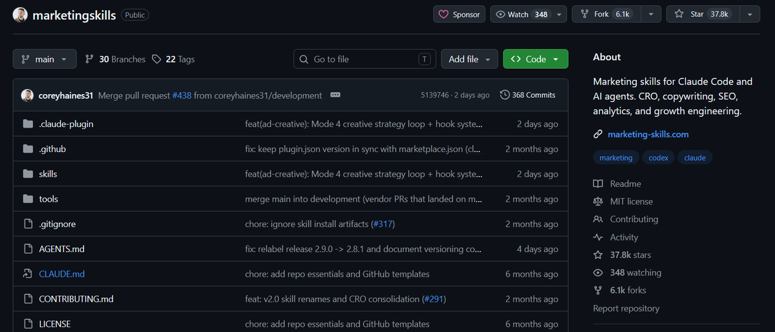Open the main branch selector dropdown

coord(45,59)
